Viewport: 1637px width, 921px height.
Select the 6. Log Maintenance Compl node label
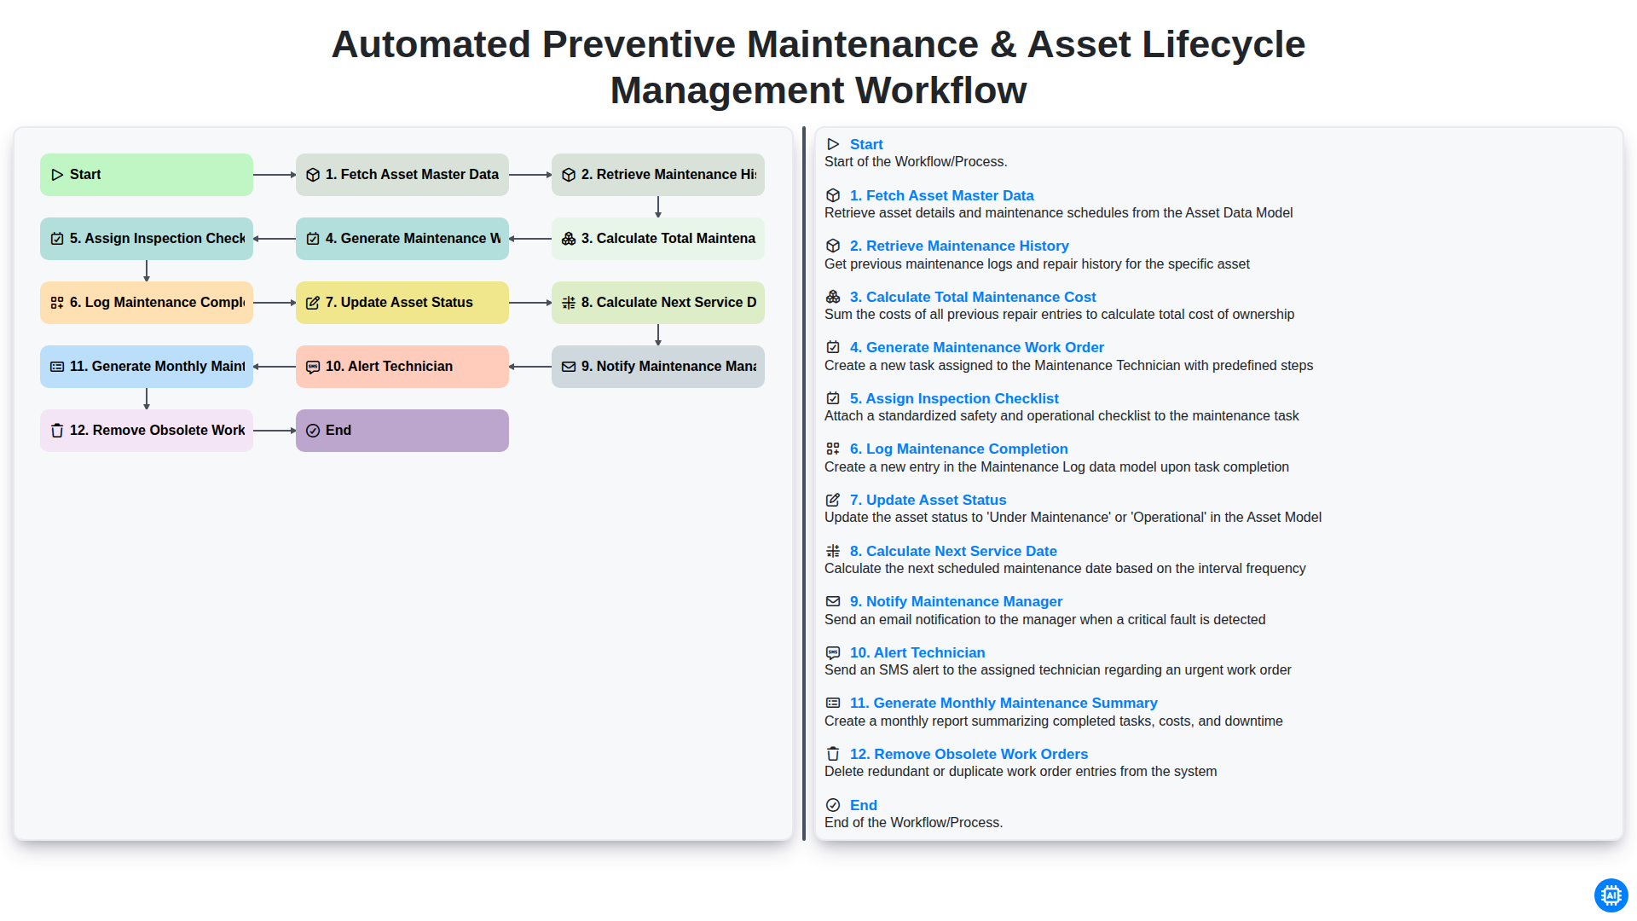pos(158,303)
